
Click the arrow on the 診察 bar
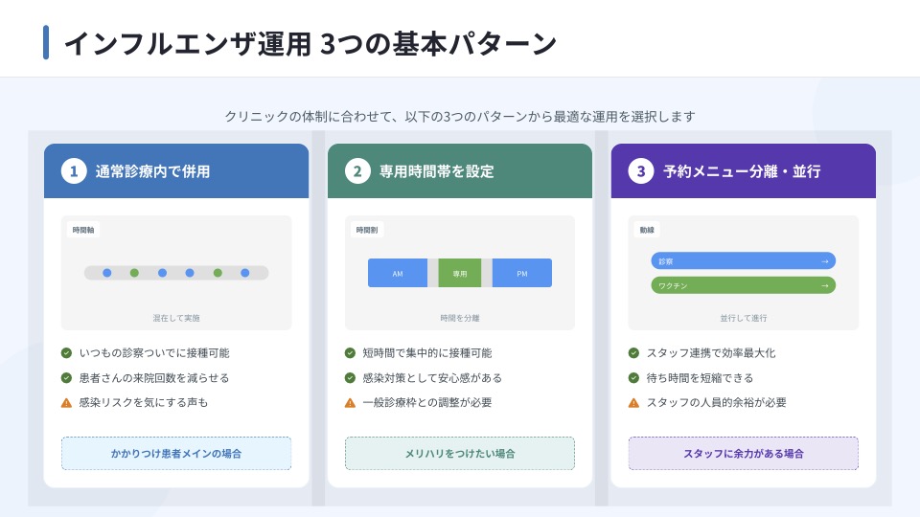(x=824, y=260)
